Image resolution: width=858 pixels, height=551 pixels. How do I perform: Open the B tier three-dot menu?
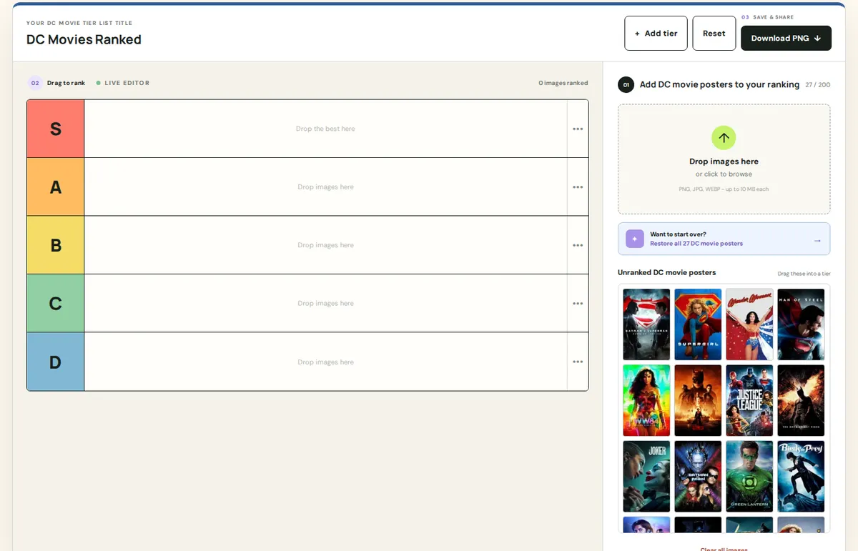(x=578, y=245)
